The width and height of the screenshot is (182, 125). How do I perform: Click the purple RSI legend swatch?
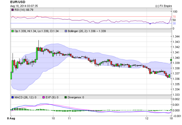click(x=12, y=10)
